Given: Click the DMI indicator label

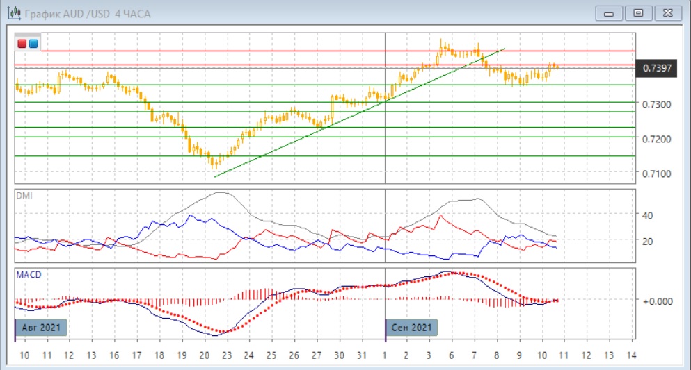Looking at the screenshot, I should coord(24,196).
